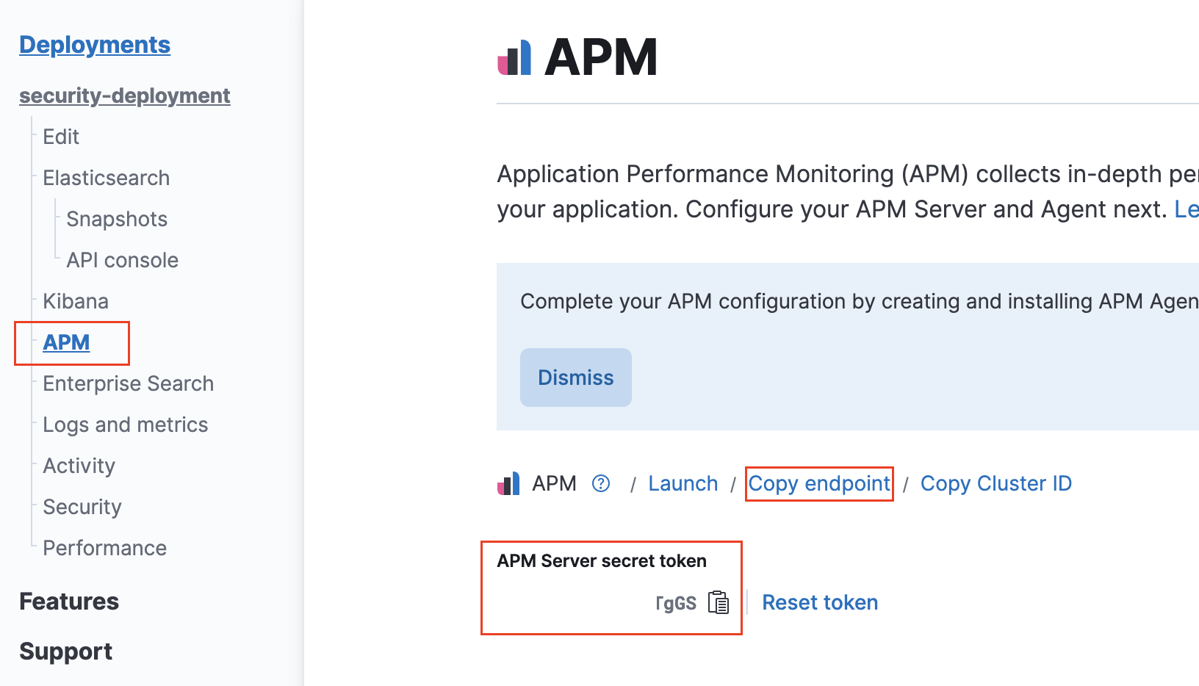Select APM in the sidebar

click(66, 342)
